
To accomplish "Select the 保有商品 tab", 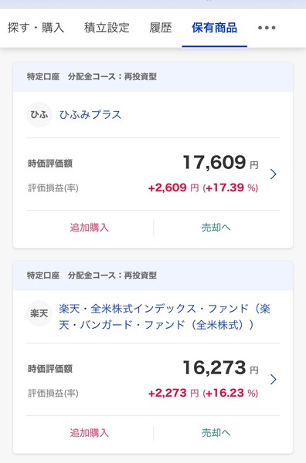I will point(214,28).
